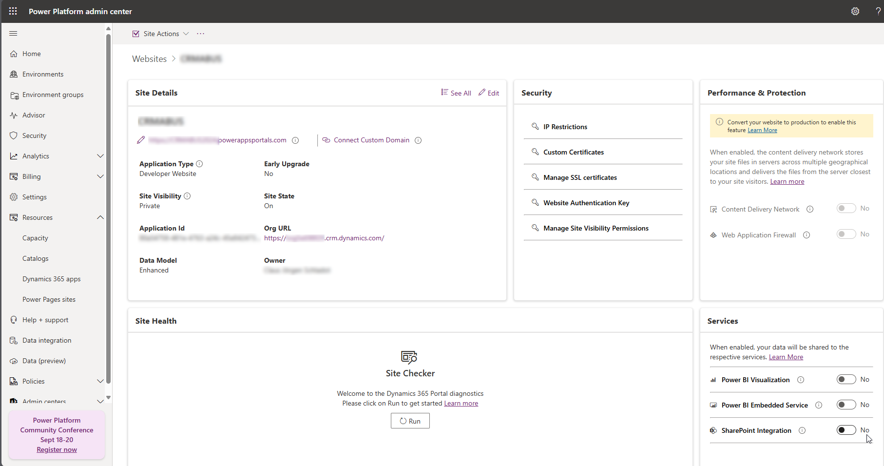
Task: Click Learn more under Site Checker
Action: pyautogui.click(x=461, y=404)
